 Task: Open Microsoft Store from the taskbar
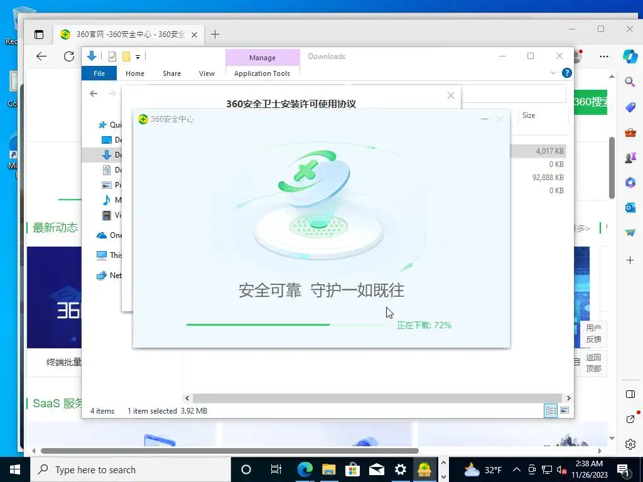click(352, 469)
